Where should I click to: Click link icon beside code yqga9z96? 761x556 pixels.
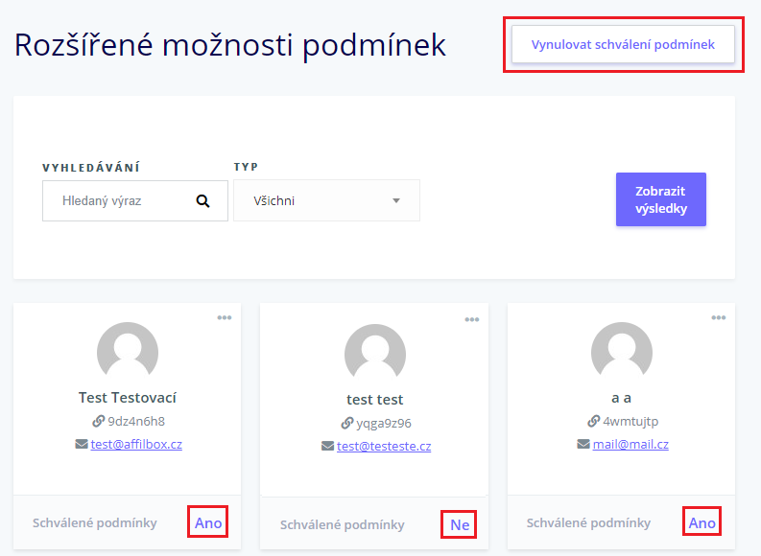point(347,423)
